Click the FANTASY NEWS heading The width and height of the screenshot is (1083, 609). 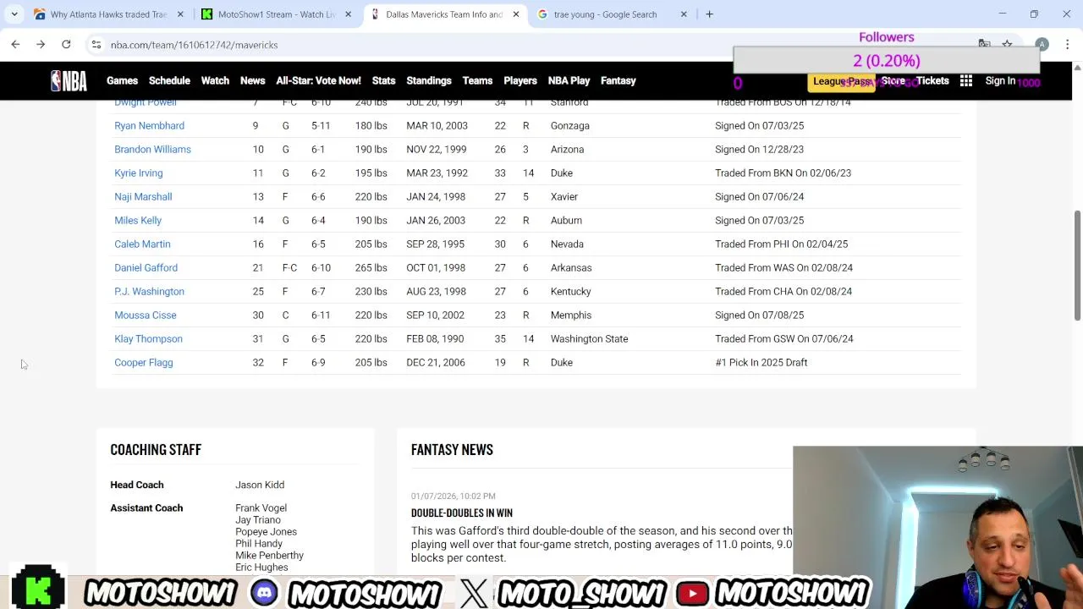click(452, 450)
